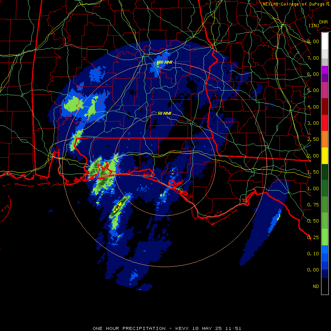Screen dimensions: 331x331
Task: Click the 3.00 legend value
Action: tap(313, 123)
